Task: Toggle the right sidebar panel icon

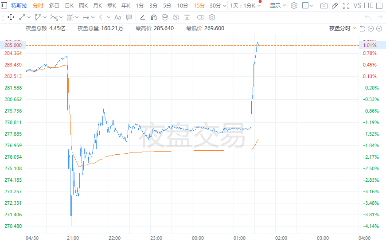Action: click(379, 5)
